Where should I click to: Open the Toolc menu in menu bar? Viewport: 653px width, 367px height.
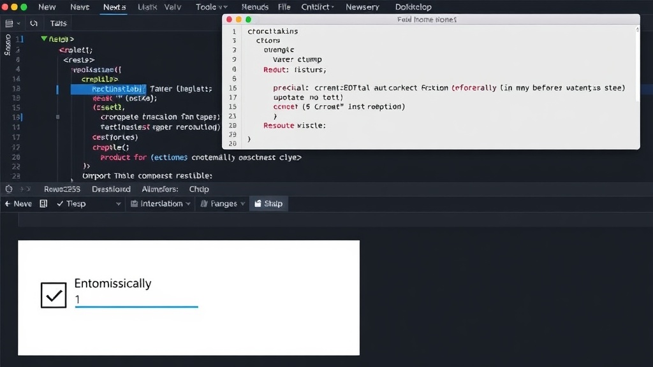(x=212, y=7)
